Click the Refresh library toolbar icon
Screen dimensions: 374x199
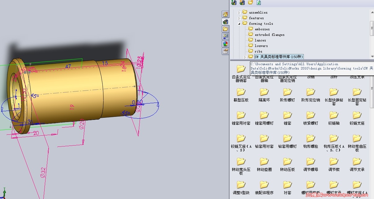pyautogui.click(x=259, y=2)
